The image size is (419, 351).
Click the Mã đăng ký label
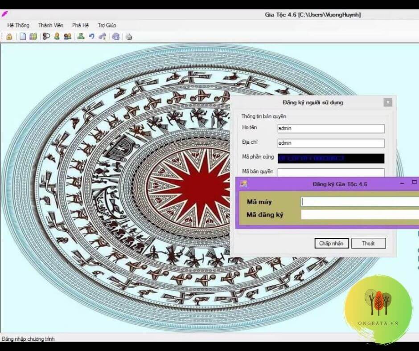click(265, 215)
